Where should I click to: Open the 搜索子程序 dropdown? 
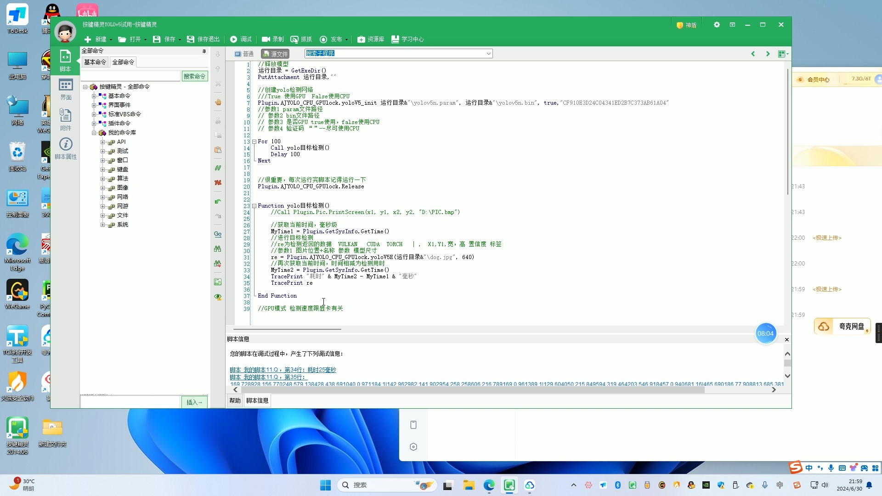488,54
